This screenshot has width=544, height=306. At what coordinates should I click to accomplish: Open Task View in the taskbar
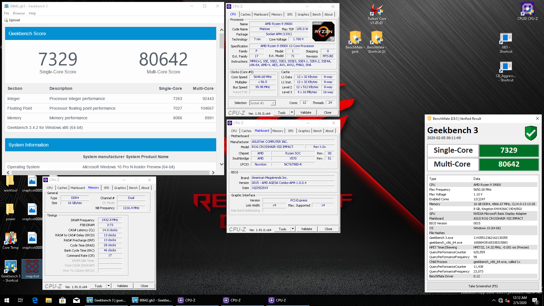20,300
